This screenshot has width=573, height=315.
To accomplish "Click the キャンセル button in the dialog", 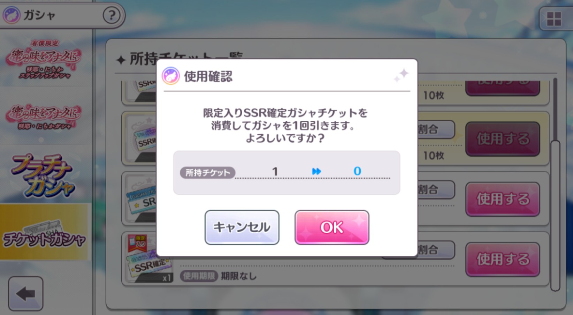I will click(242, 227).
